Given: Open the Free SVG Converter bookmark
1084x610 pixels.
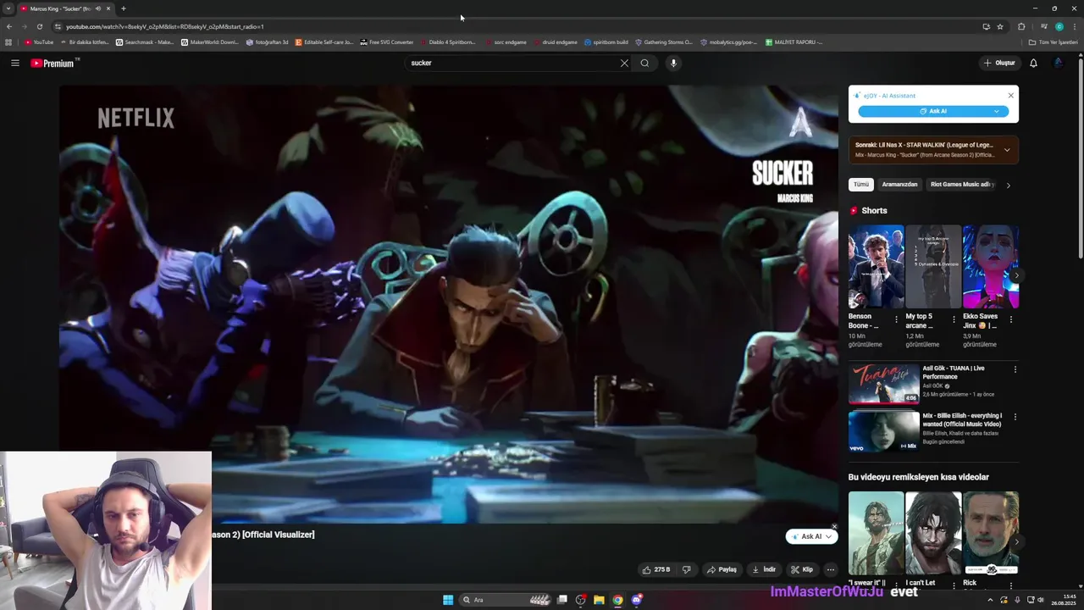Looking at the screenshot, I should coord(387,42).
